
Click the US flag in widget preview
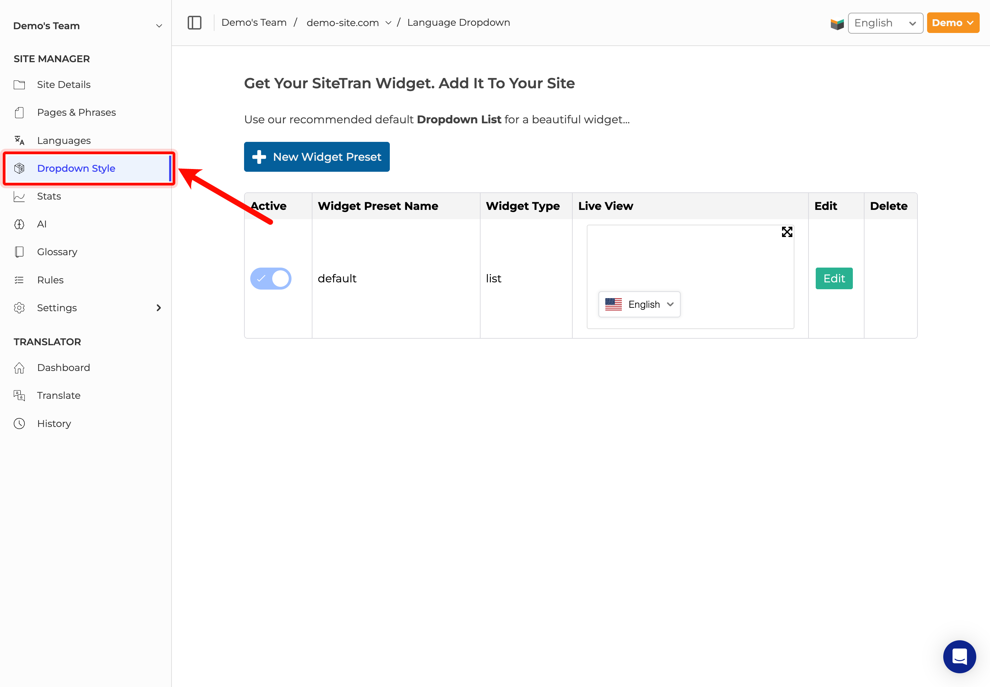[x=613, y=304]
